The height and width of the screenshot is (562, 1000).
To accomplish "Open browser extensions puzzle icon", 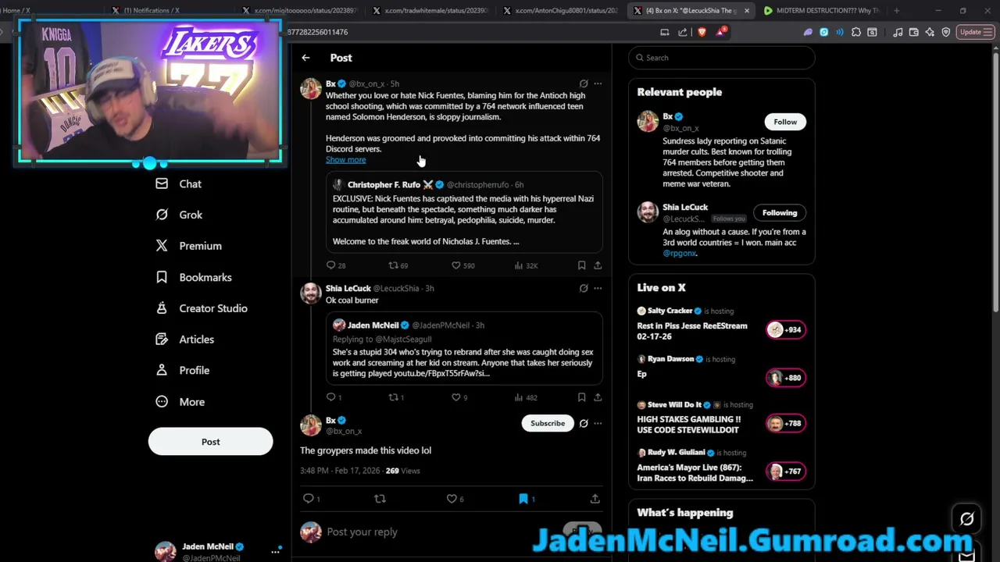I will point(856,32).
